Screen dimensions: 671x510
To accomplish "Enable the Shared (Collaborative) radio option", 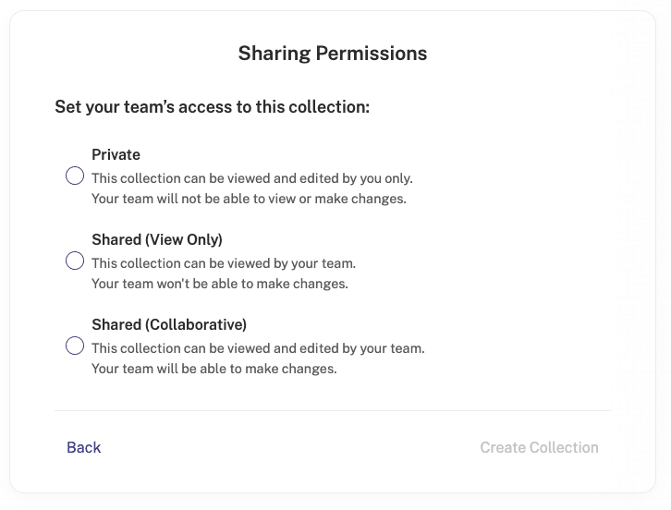I will point(75,346).
